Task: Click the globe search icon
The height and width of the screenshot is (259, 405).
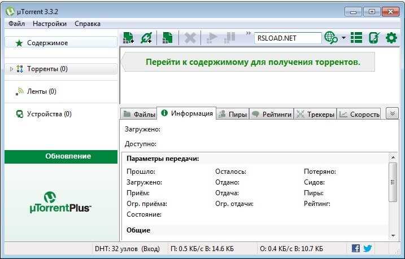Action: coord(331,38)
